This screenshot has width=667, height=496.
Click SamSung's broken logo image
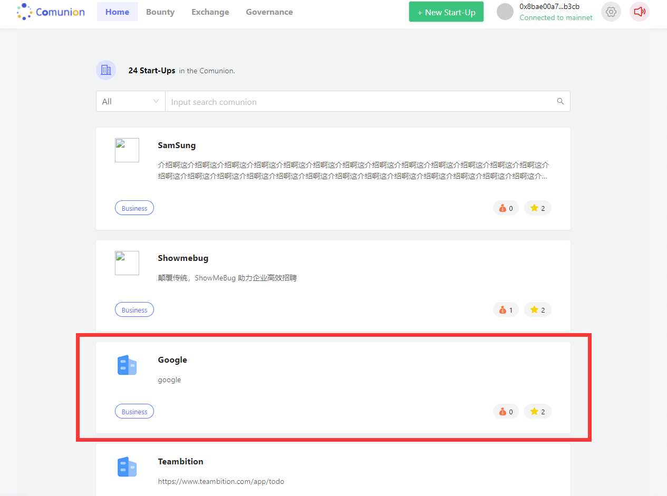tap(127, 150)
